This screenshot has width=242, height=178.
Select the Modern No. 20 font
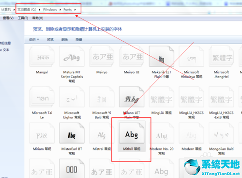[x=162, y=133]
